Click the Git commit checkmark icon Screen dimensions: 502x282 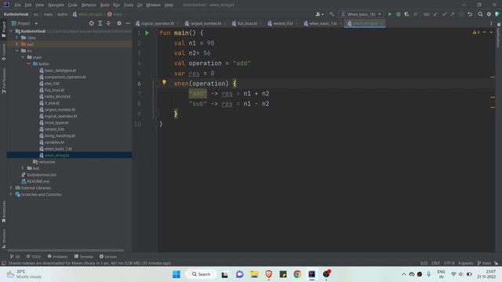coord(444,14)
